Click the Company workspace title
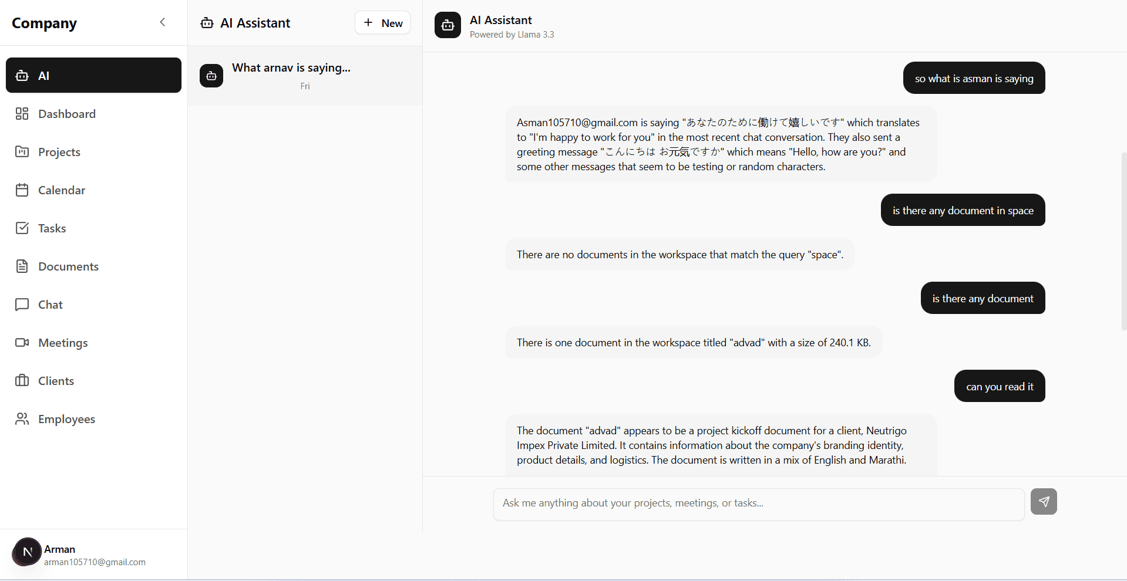This screenshot has height=581, width=1127. click(44, 23)
